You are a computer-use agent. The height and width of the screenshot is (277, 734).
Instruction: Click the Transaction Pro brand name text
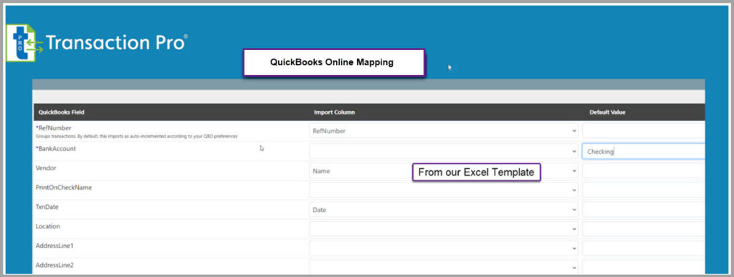[x=117, y=43]
